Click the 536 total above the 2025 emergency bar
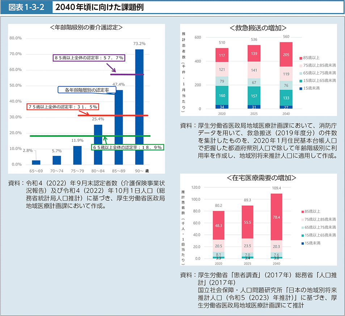Image resolution: width=345 pixels, height=316 pixels. click(x=254, y=39)
